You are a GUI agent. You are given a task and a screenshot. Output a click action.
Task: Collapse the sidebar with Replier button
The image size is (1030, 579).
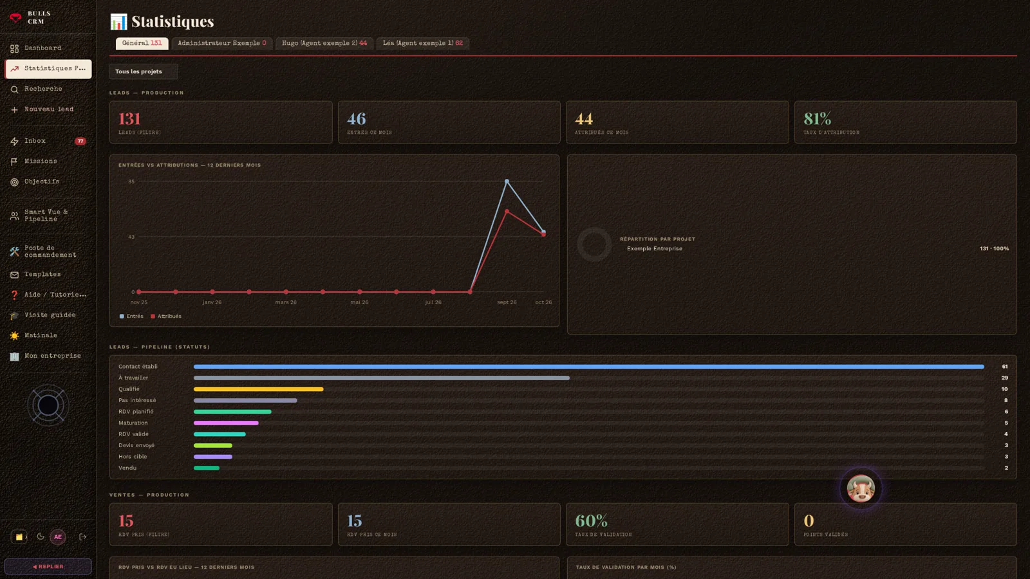(48, 567)
